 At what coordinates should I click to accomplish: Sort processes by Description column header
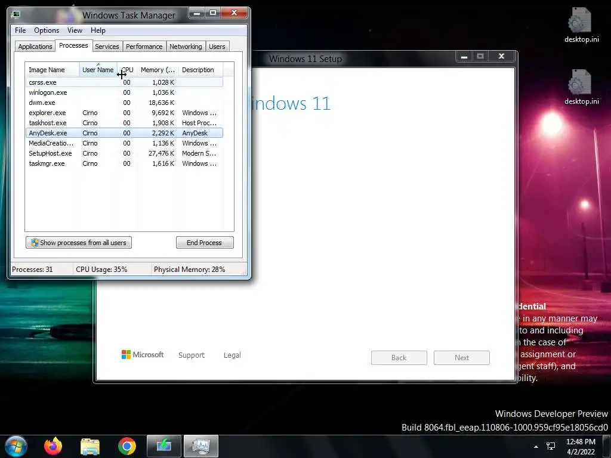200,70
